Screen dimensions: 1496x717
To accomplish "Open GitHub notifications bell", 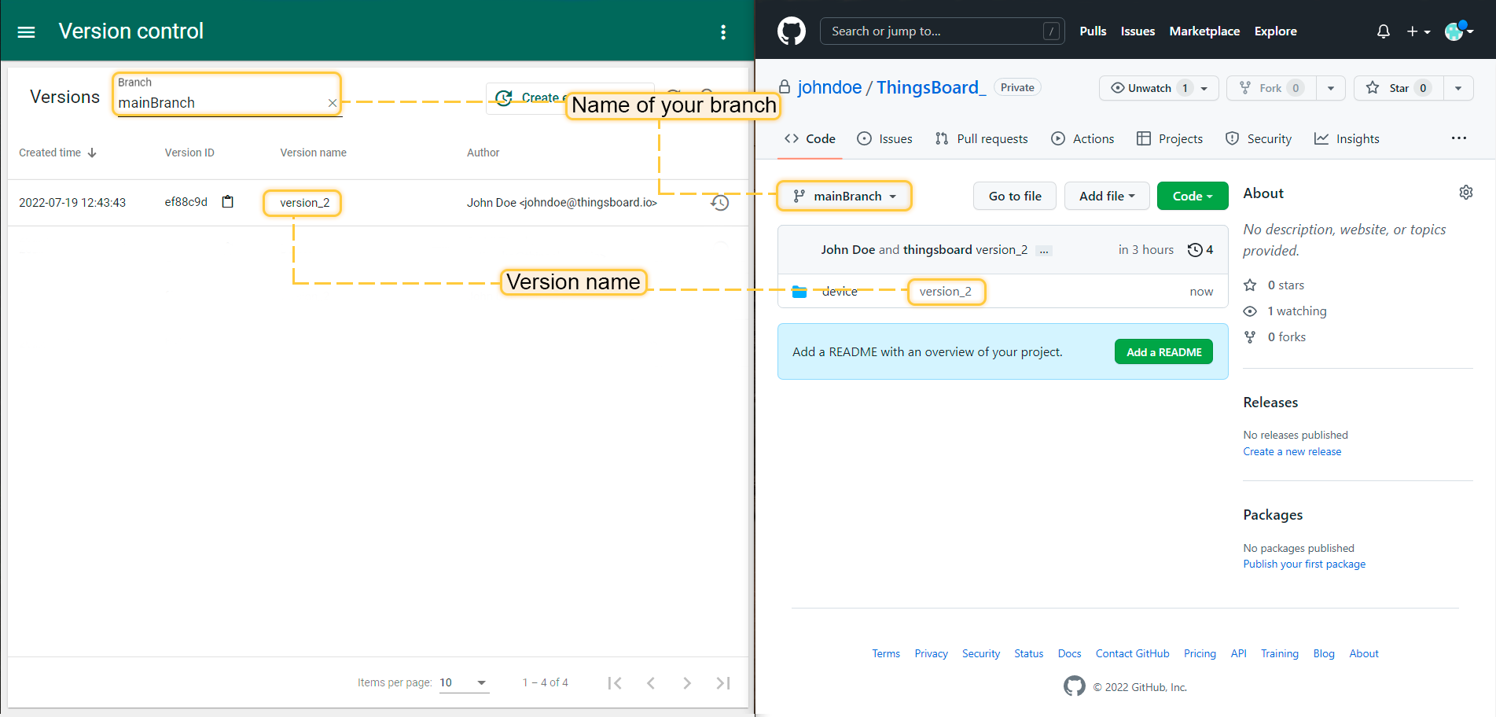I will coord(1383,31).
